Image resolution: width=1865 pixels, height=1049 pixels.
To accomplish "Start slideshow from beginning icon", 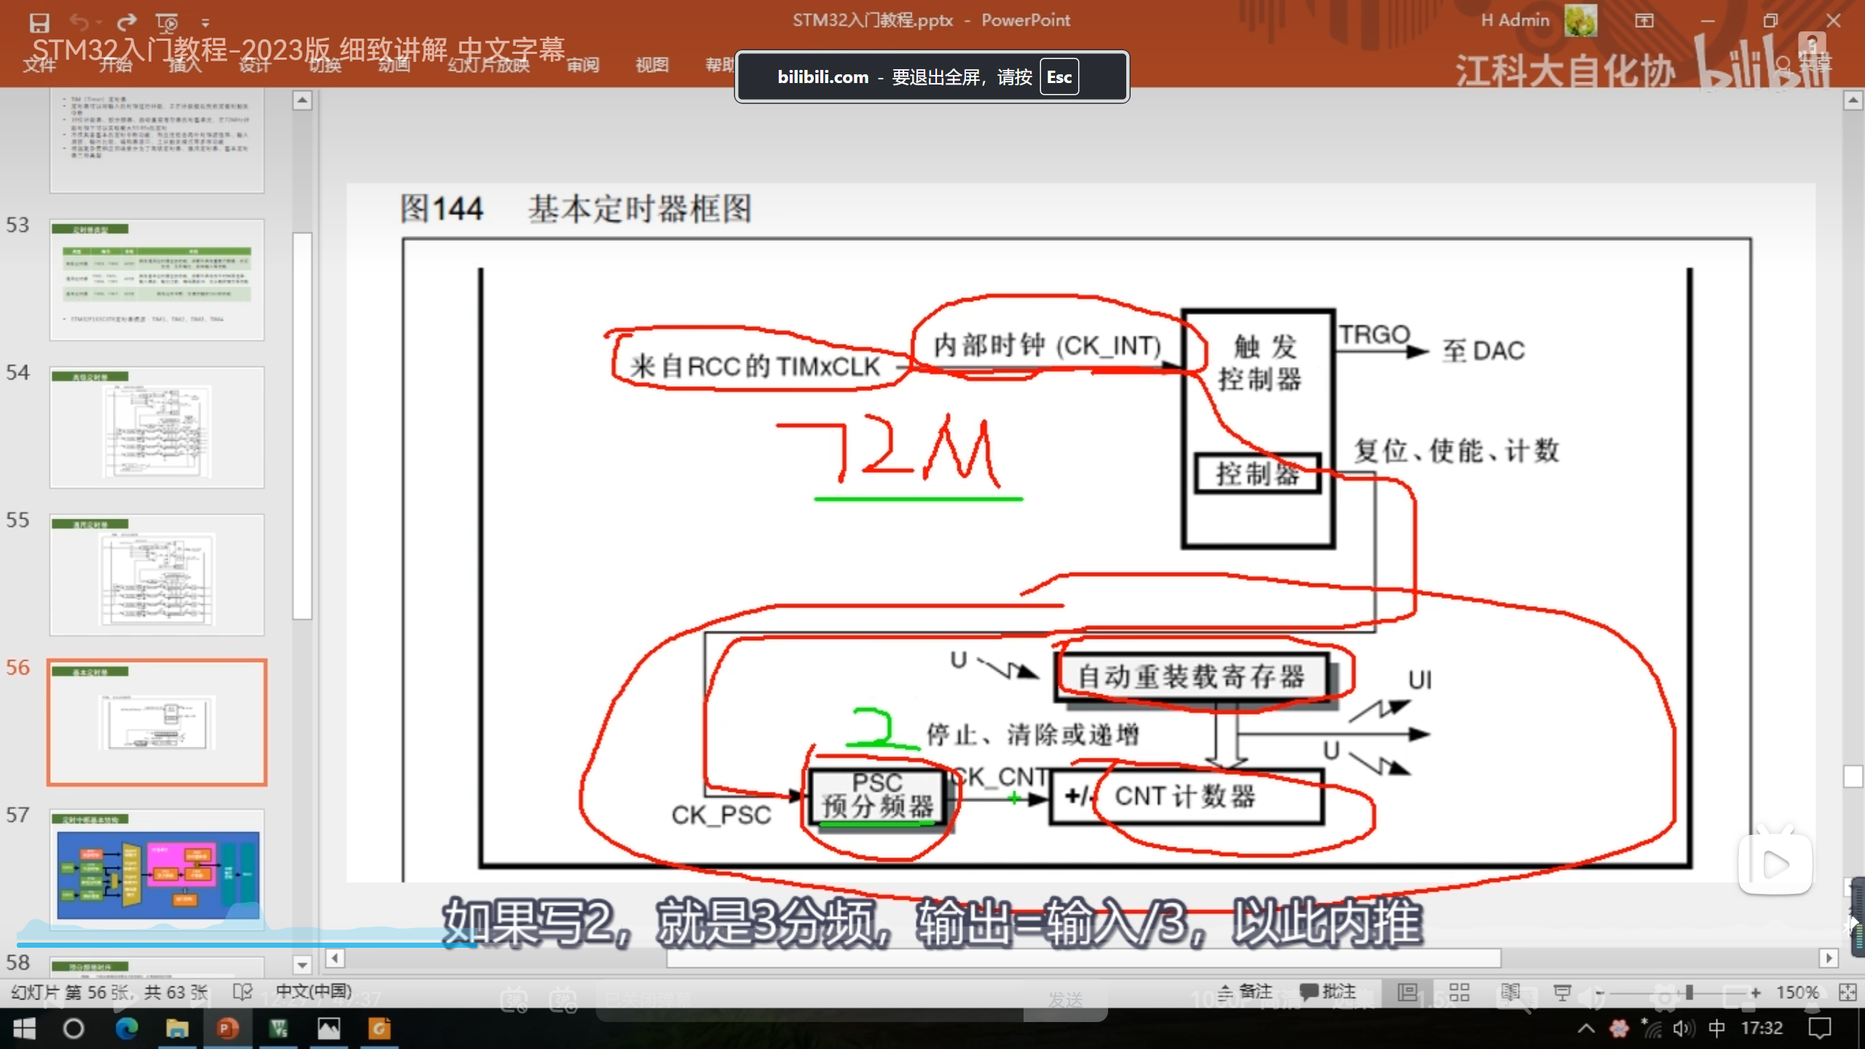I will (167, 23).
